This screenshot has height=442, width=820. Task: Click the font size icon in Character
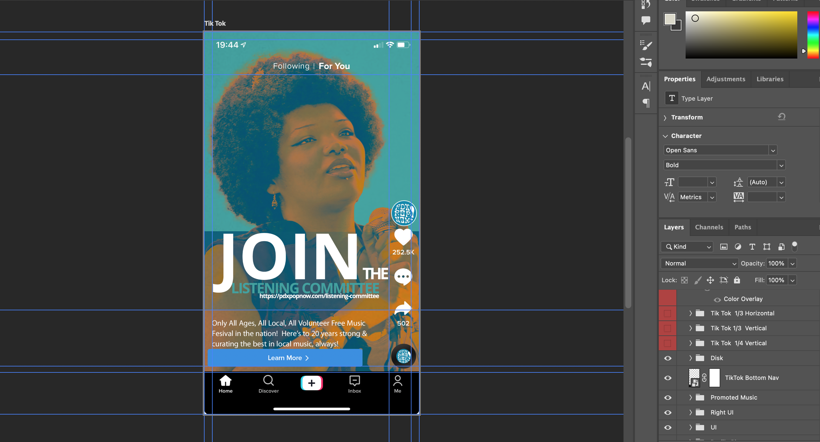click(x=669, y=182)
